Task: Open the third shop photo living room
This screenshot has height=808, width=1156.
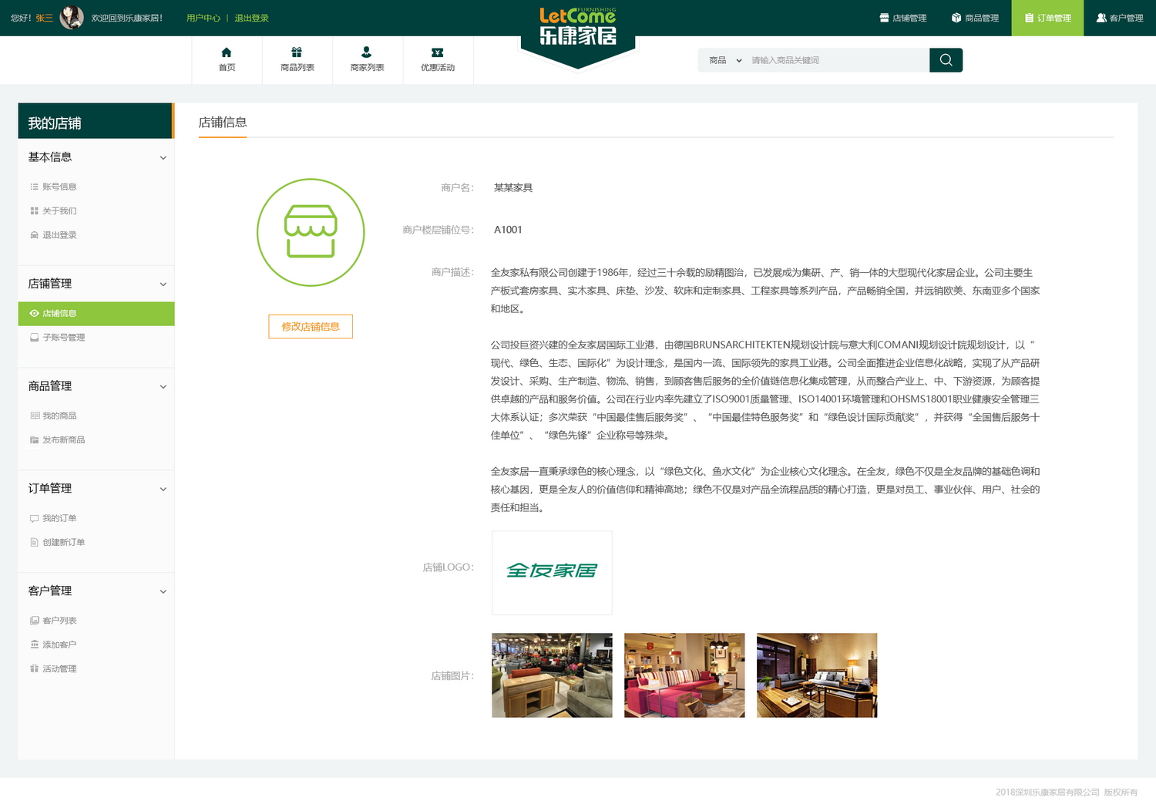Action: (817, 675)
